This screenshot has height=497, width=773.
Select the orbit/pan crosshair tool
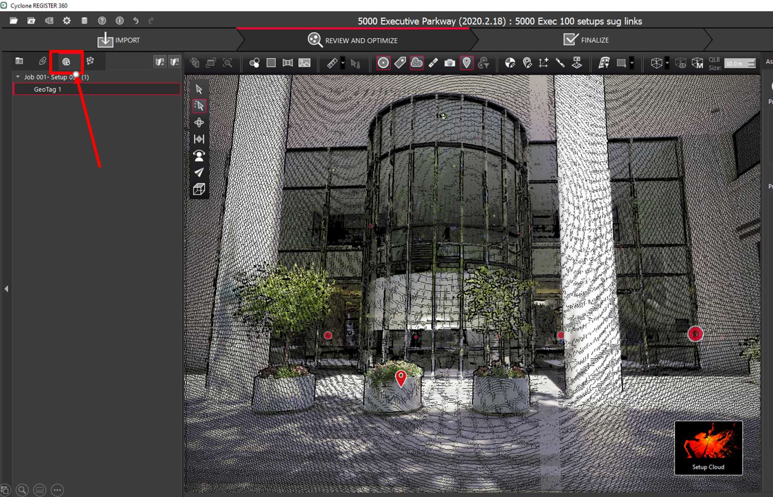(x=199, y=122)
